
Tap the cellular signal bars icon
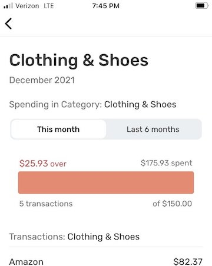[x=8, y=6]
